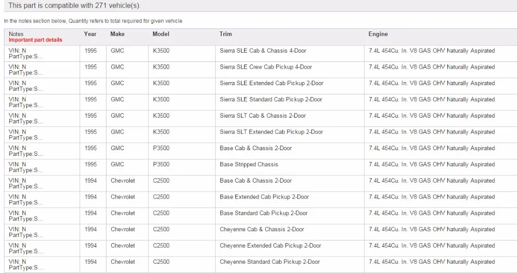
Task: Select the Trim column header
Action: 225,34
